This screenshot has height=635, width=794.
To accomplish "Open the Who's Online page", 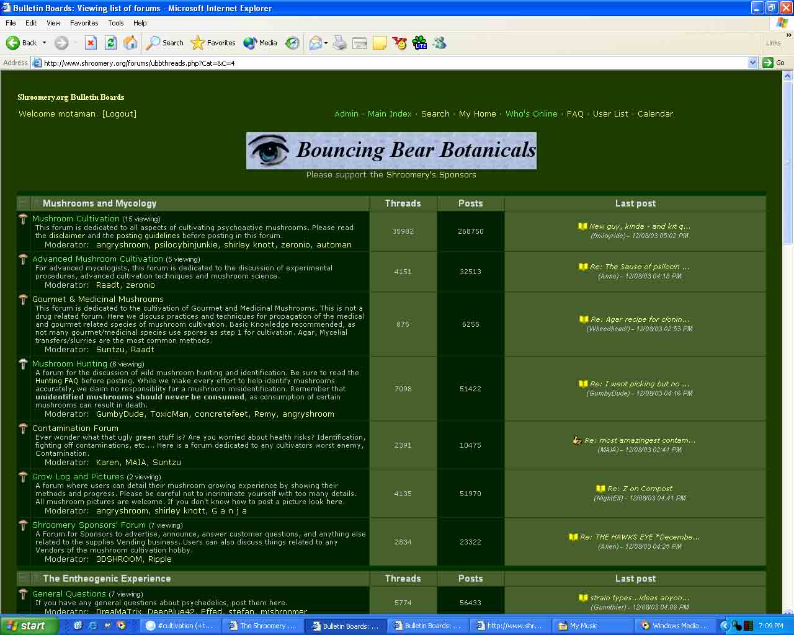I will 532,114.
